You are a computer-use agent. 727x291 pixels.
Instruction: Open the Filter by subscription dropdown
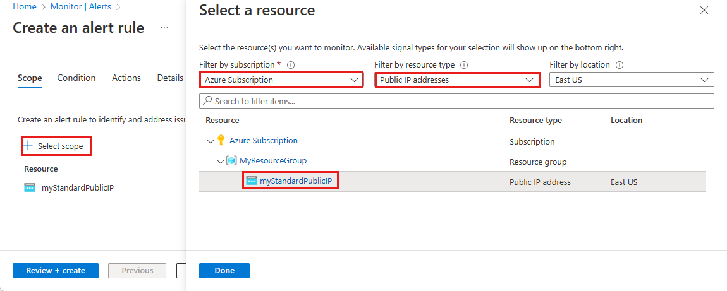pyautogui.click(x=281, y=80)
